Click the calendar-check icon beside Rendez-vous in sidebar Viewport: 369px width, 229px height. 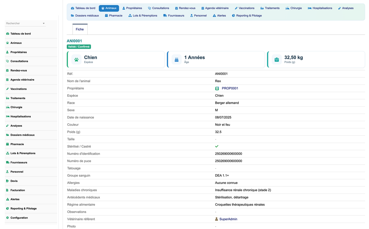[x=7, y=71]
